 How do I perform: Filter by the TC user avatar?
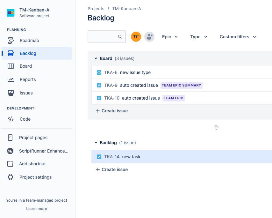136,37
